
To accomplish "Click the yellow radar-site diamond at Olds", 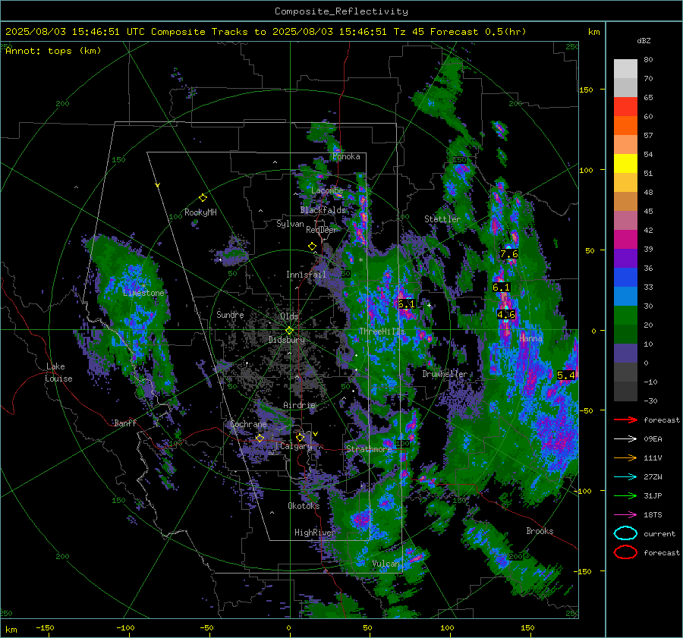I will click(x=289, y=331).
